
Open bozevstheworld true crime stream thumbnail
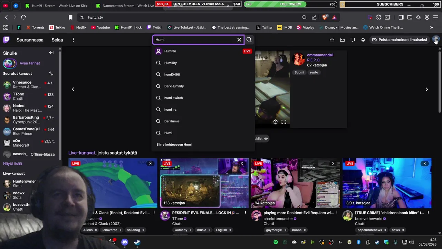pos(387,183)
